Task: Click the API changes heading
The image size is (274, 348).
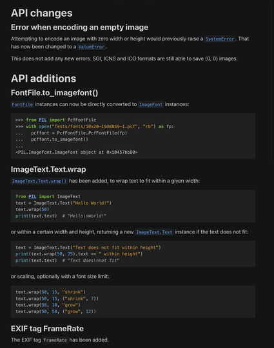Action: 42,13
